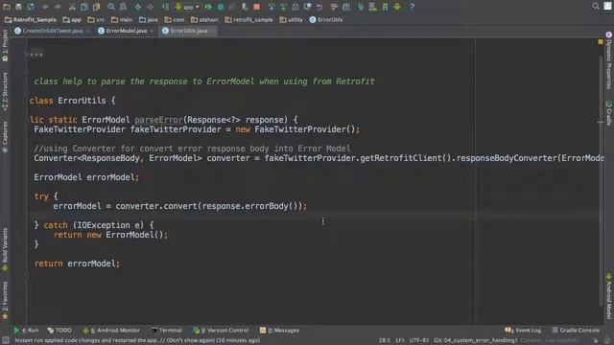Select the ErrorUtils.java tab

[188, 31]
